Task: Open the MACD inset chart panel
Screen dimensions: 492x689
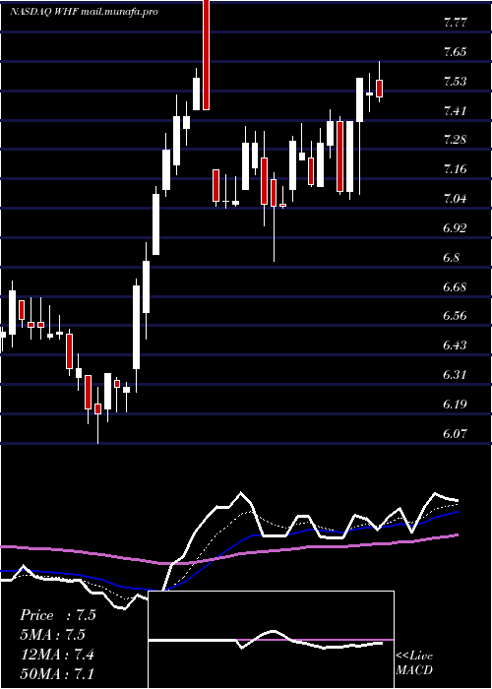Action: click(272, 640)
